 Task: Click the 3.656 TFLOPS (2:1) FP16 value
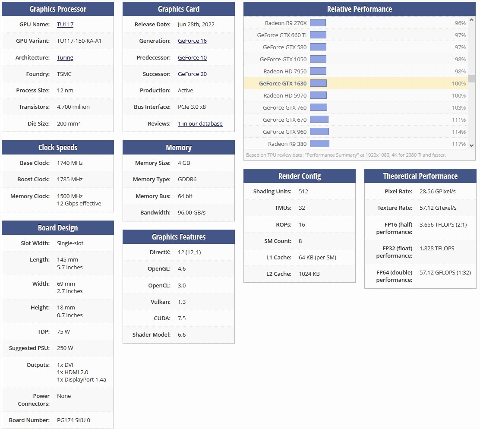(x=443, y=224)
